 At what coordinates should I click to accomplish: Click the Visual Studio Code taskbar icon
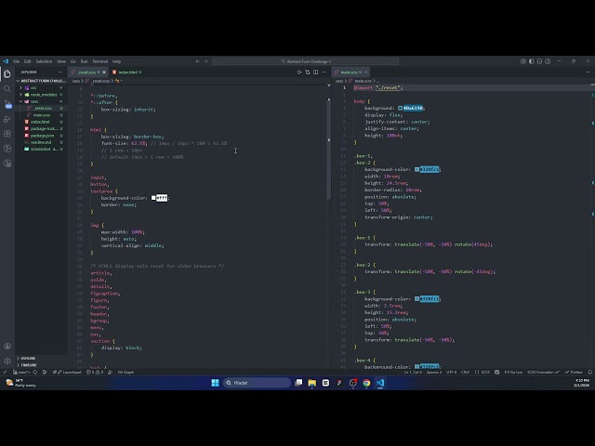point(380,383)
